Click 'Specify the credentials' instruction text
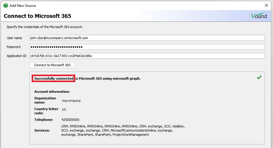This screenshot has width=273, height=148. click(x=45, y=27)
